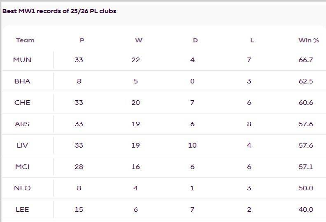Click LIV's 10 draws value

click(x=192, y=146)
